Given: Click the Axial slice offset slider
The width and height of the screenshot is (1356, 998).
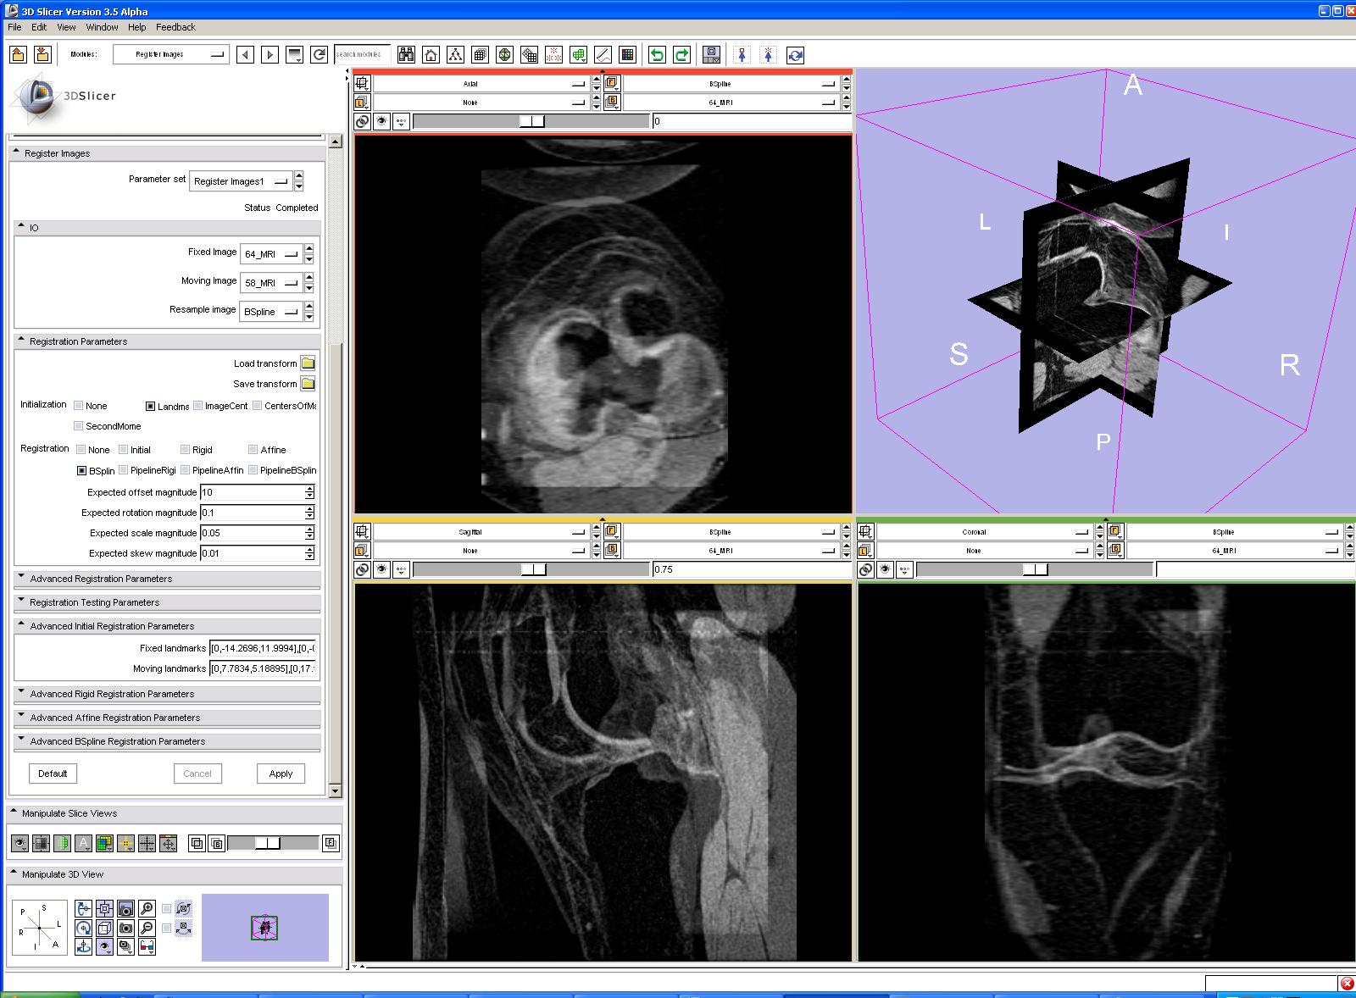Looking at the screenshot, I should [x=531, y=121].
